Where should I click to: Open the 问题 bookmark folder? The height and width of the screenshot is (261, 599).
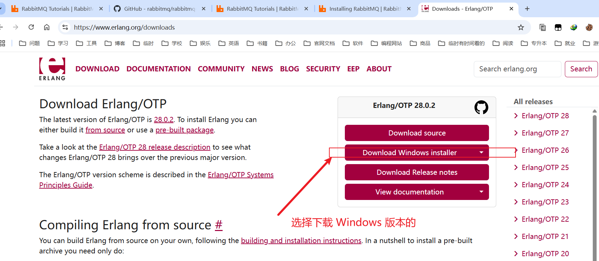[30, 43]
